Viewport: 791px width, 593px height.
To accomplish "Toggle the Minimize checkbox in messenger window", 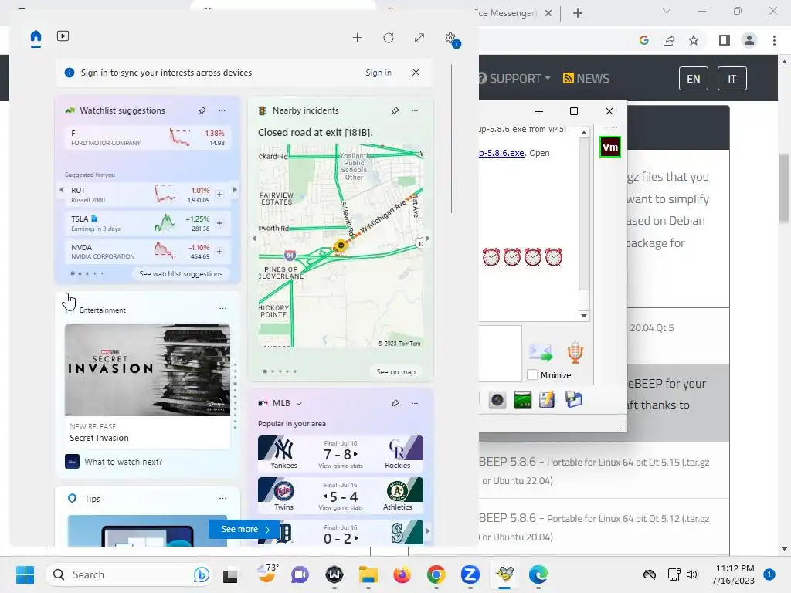I will point(531,375).
